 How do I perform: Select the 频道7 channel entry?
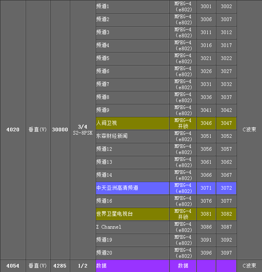point(102,84)
